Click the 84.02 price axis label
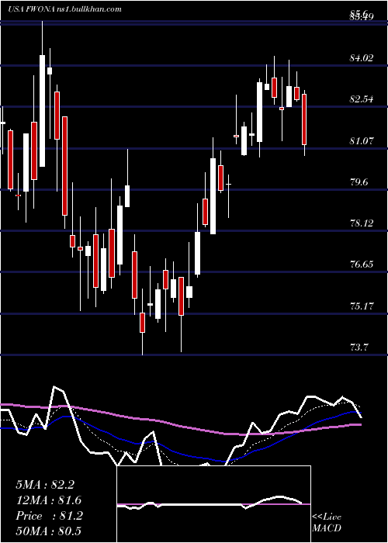This screenshot has height=543, width=388. coord(362,58)
